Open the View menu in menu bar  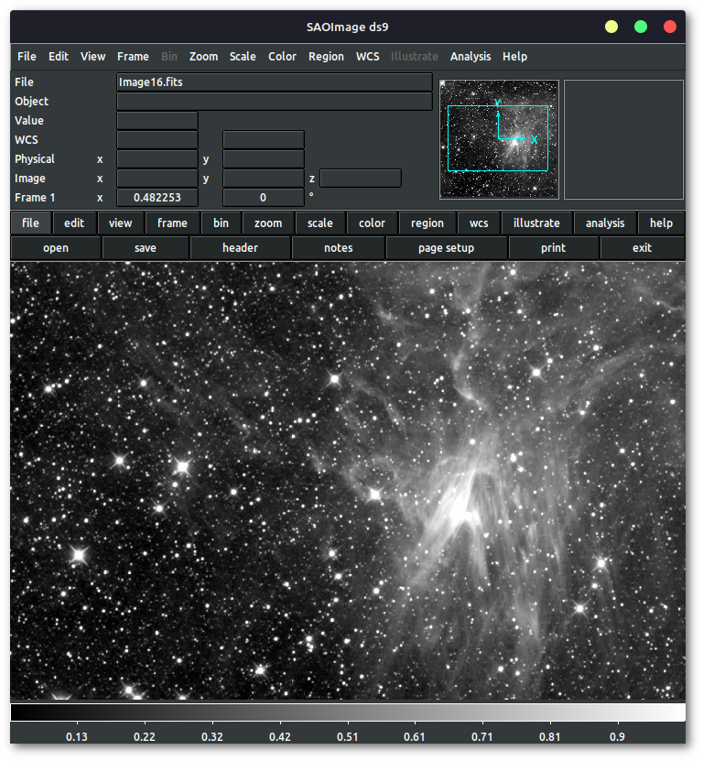pos(92,56)
